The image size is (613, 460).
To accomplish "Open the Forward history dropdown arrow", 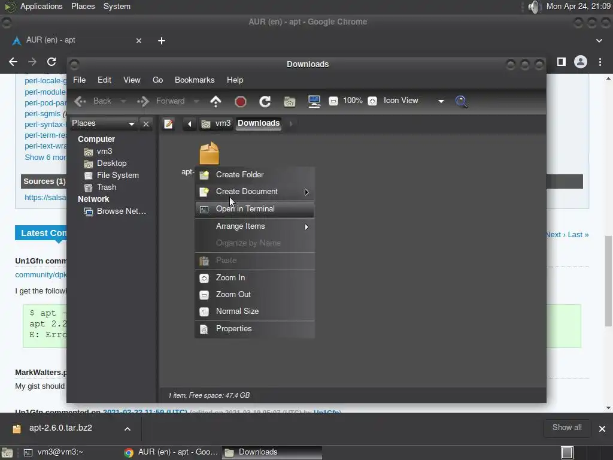I will (196, 101).
